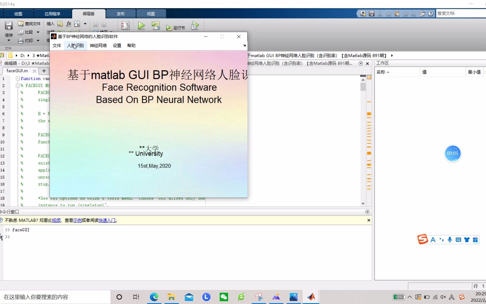Open the 查找文件 (Find Files) tool

click(29, 24)
